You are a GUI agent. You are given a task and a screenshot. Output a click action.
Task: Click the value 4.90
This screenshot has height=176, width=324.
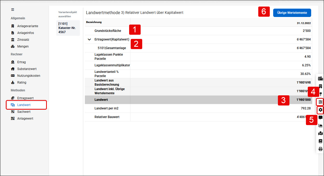[x=307, y=57]
